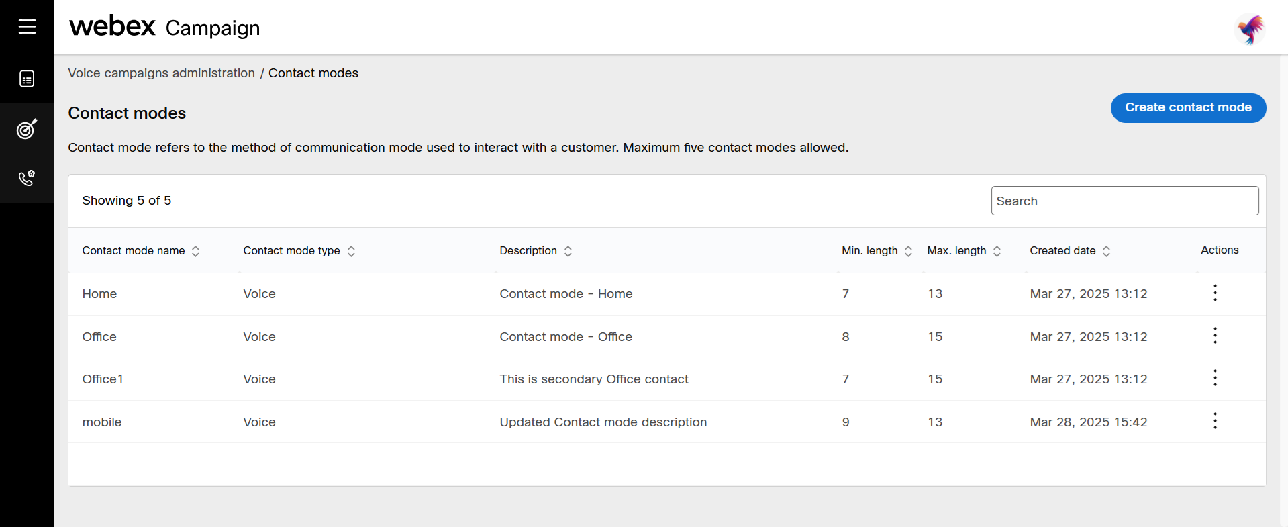Select the Home contact mode name
Viewport: 1288px width, 527px height.
pos(99,294)
